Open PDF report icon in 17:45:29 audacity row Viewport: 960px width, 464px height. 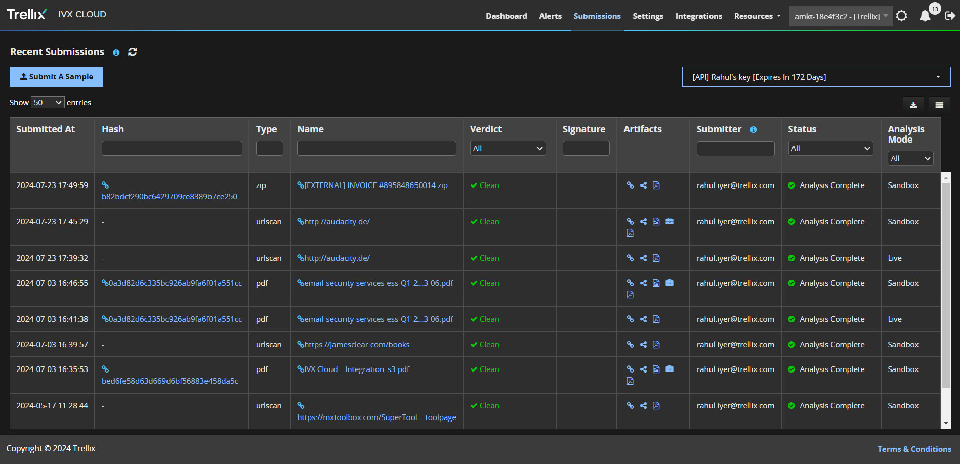pos(630,233)
